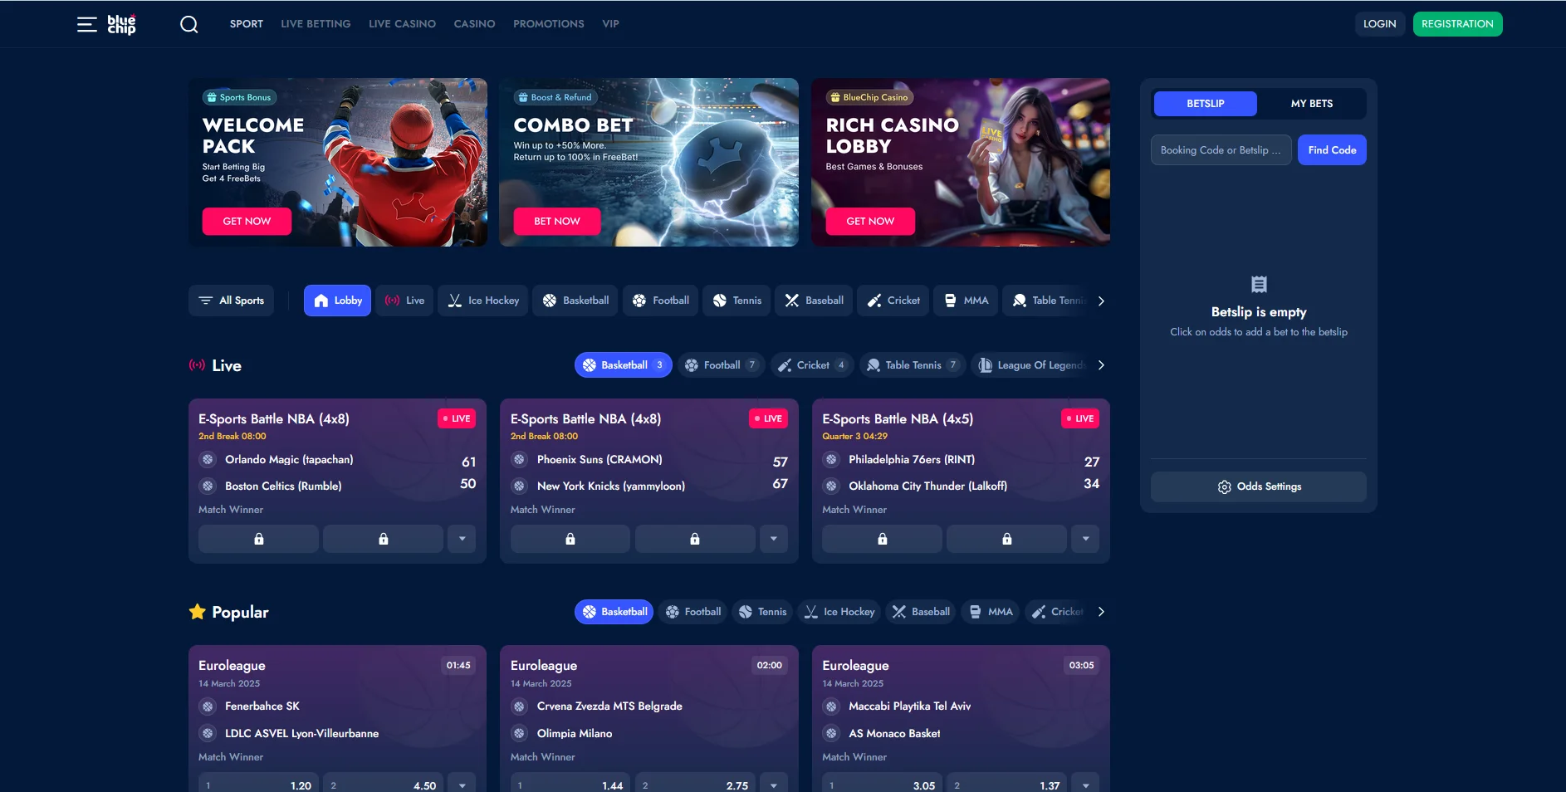
Task: Click the Booking Code input field
Action: 1220,150
